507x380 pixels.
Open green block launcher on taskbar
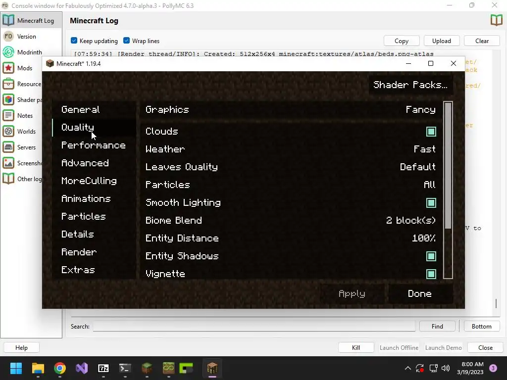[x=186, y=368]
